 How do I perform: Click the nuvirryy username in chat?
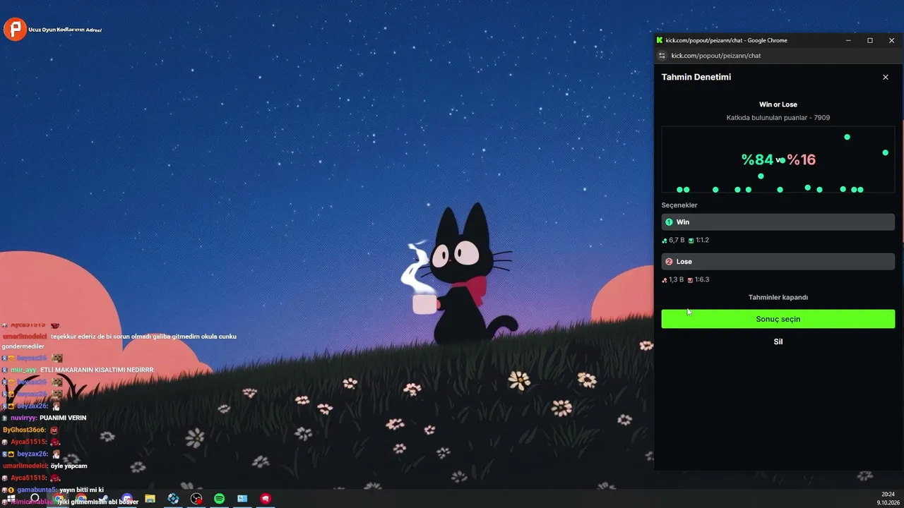tap(24, 418)
